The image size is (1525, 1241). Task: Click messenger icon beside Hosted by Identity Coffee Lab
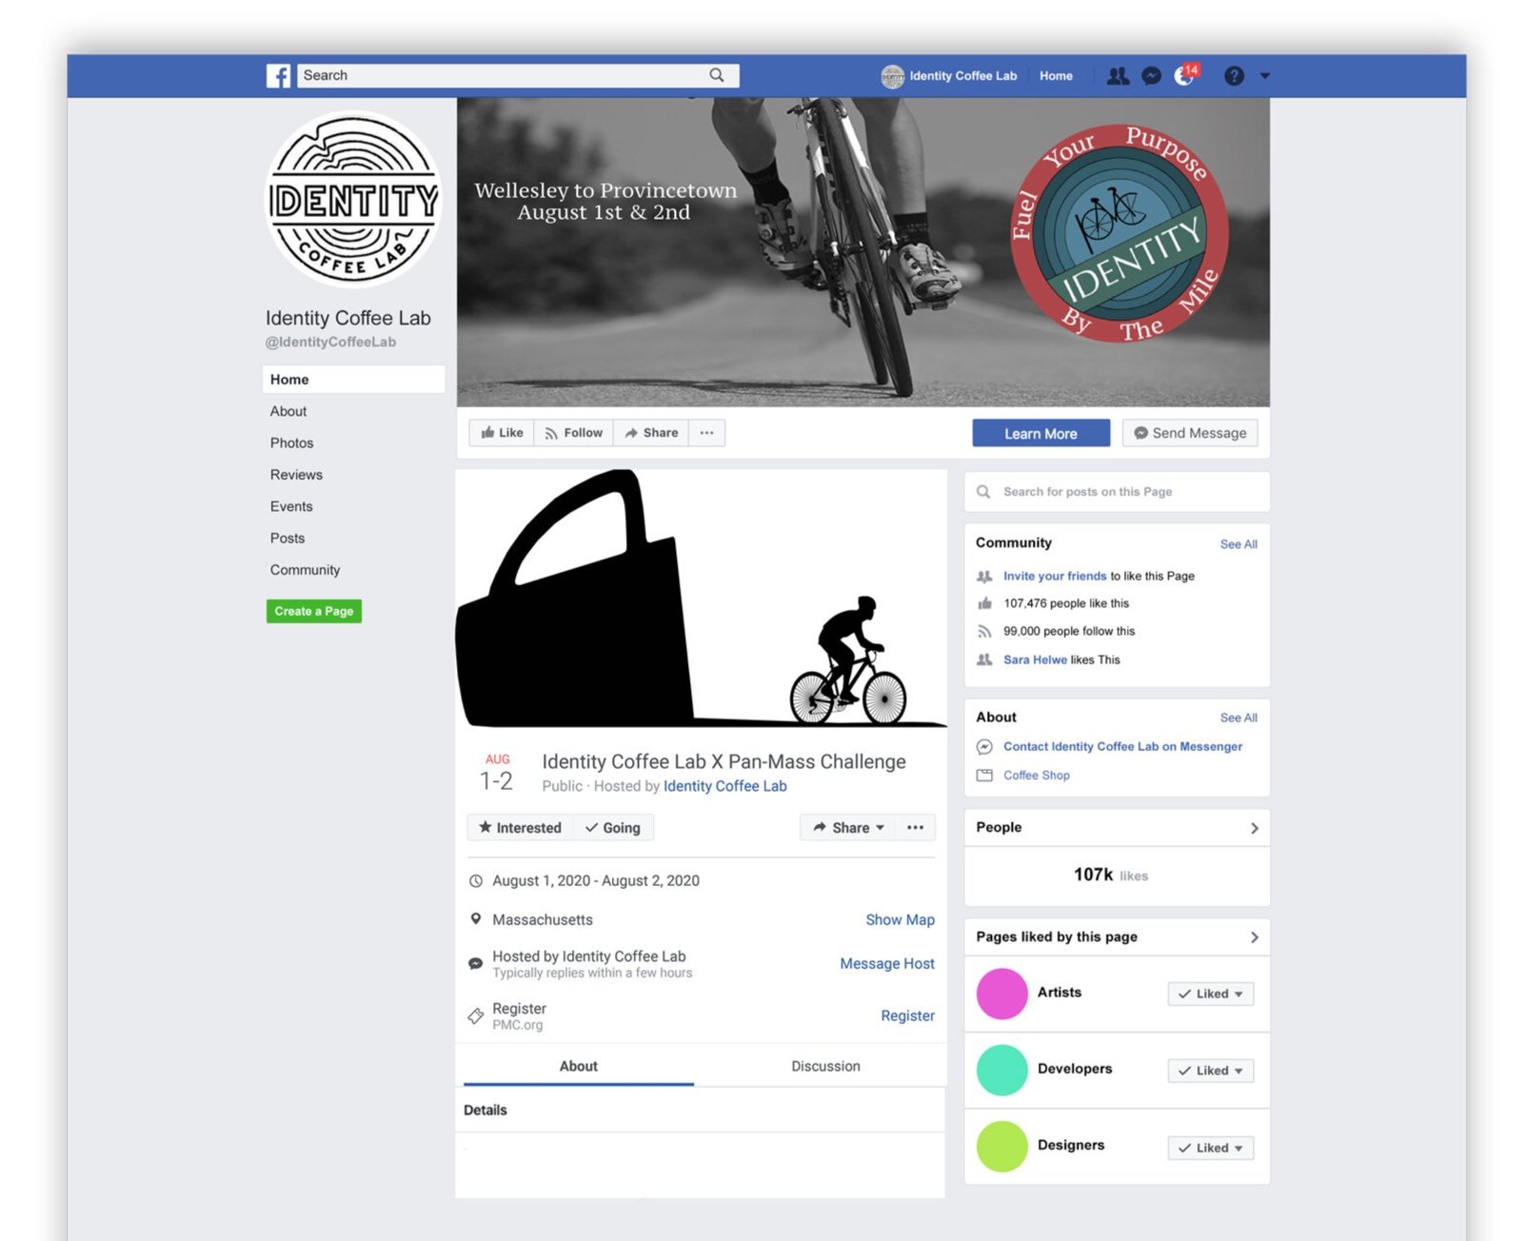coord(476,964)
